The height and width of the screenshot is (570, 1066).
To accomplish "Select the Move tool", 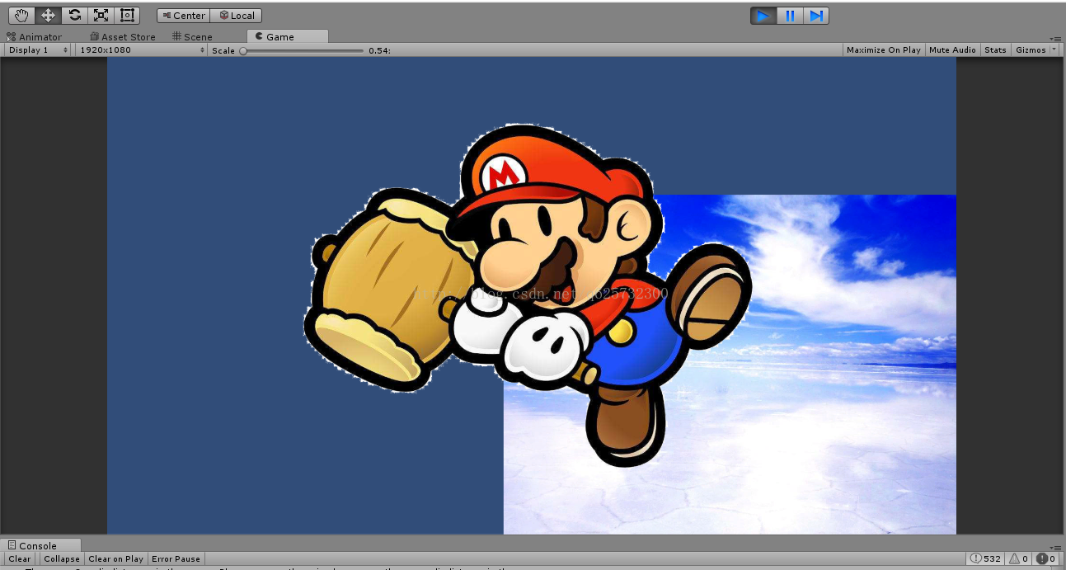I will (48, 15).
